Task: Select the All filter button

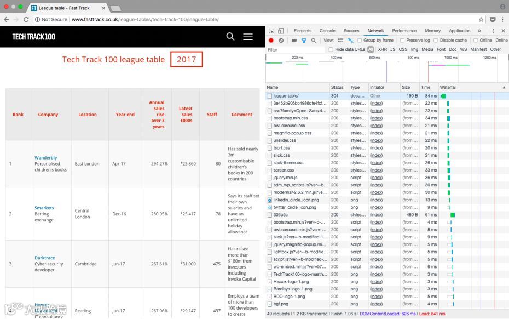Action: [x=371, y=49]
